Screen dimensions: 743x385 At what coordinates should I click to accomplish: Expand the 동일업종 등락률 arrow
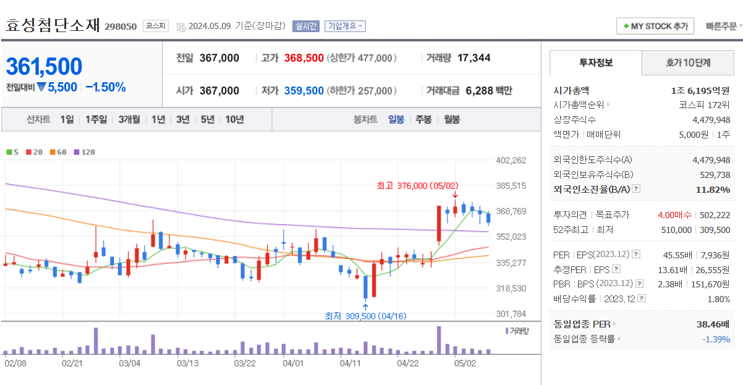(619, 339)
